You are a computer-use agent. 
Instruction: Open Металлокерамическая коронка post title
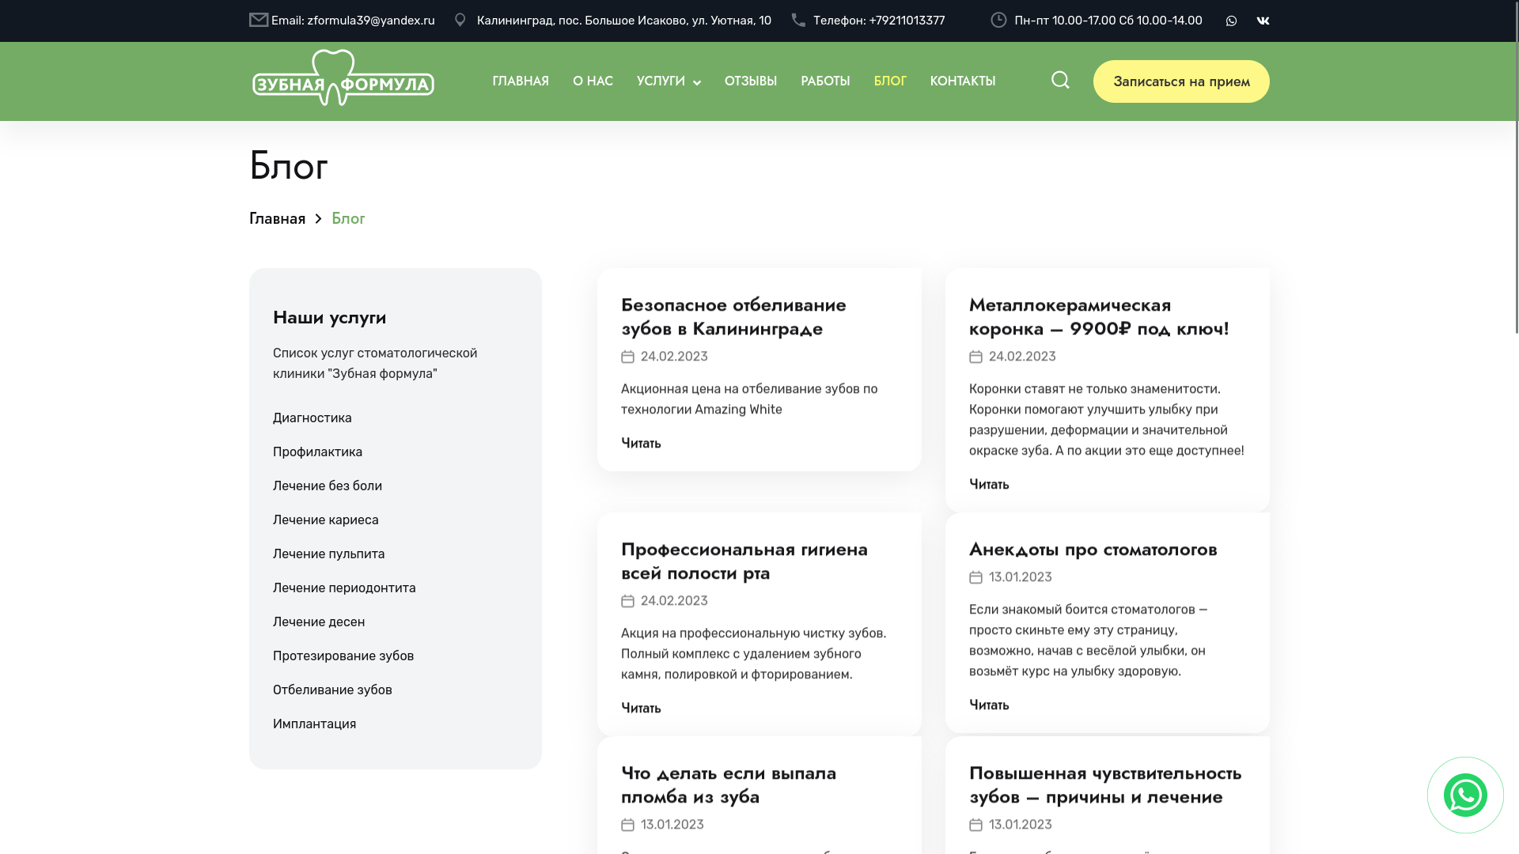point(1099,316)
